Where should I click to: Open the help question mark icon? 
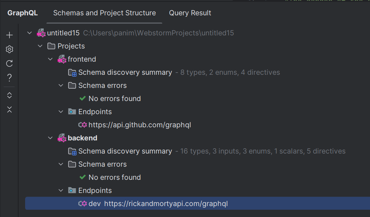point(9,78)
